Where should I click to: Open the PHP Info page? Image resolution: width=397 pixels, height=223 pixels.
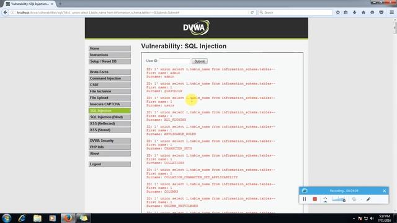110,147
